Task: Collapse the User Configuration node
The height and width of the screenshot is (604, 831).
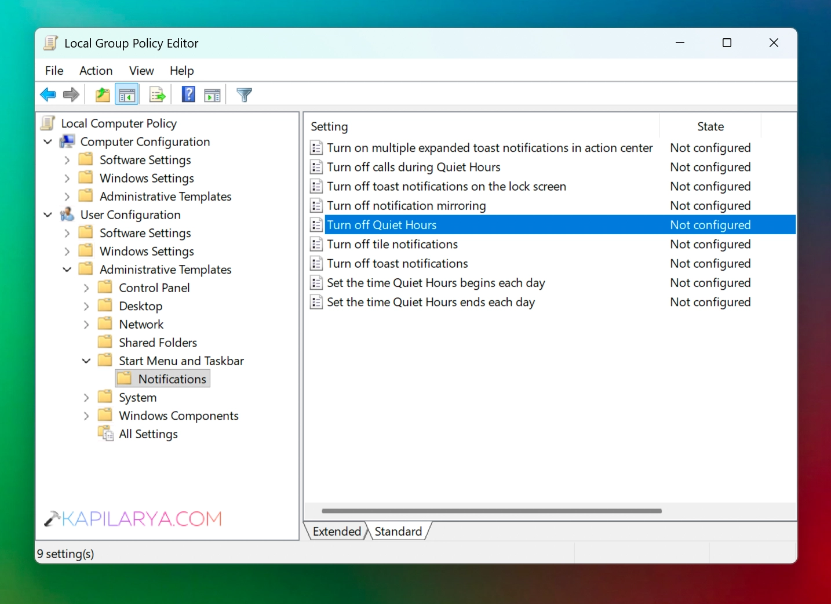Action: click(48, 214)
